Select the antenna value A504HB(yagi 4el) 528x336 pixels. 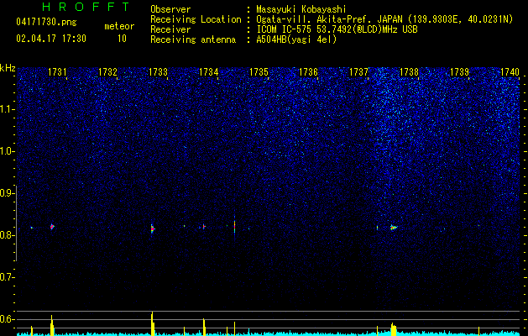pyautogui.click(x=296, y=39)
